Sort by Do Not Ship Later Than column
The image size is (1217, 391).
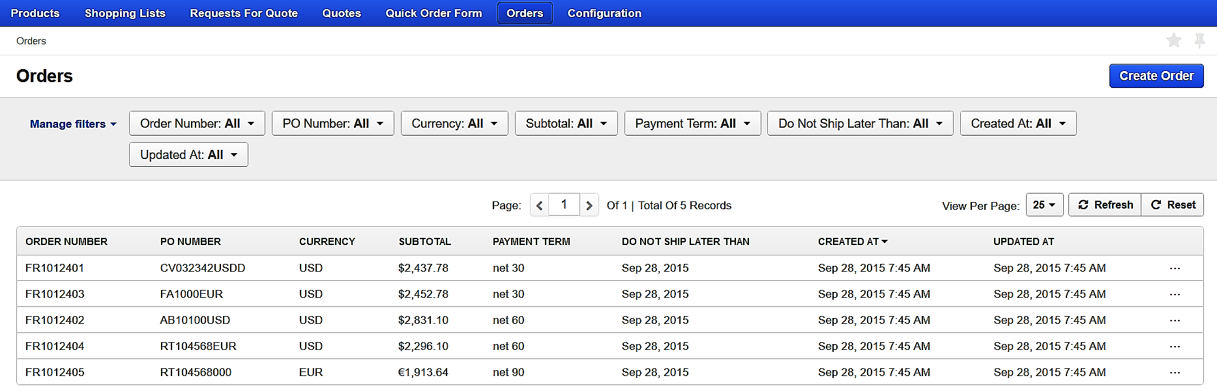(x=686, y=242)
